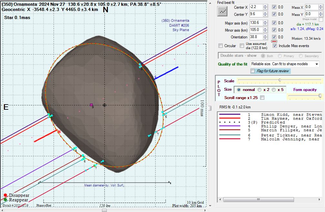Image resolution: width=325 pixels, height=212 pixels.
Task: Toggle the Include Miss events checkbox
Action: click(275, 46)
